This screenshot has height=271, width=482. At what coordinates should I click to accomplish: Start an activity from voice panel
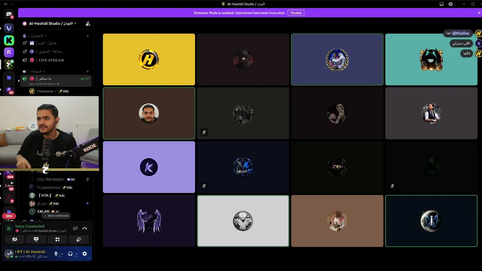tap(58, 239)
